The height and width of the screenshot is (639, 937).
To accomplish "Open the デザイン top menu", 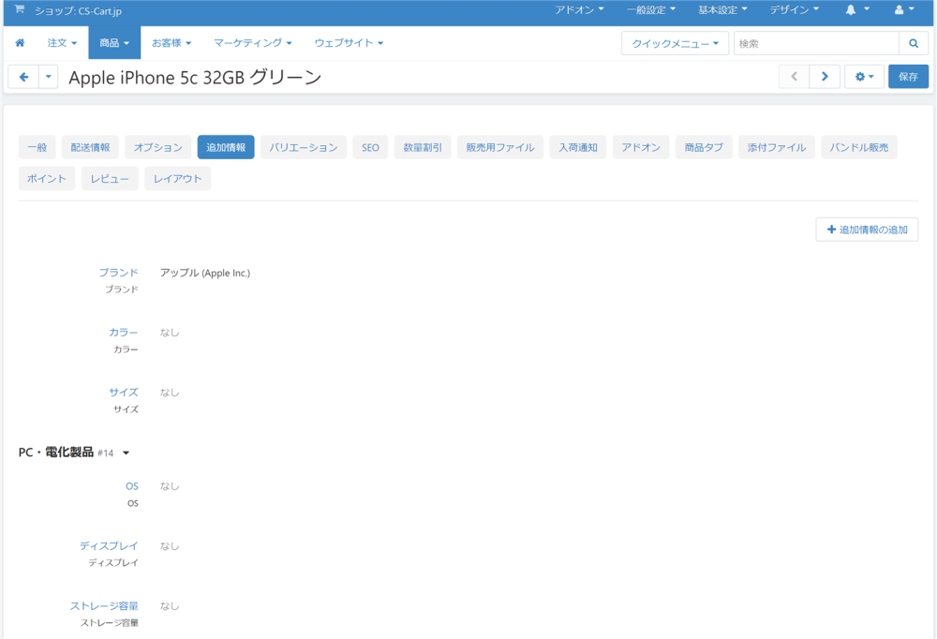I will 795,9.
